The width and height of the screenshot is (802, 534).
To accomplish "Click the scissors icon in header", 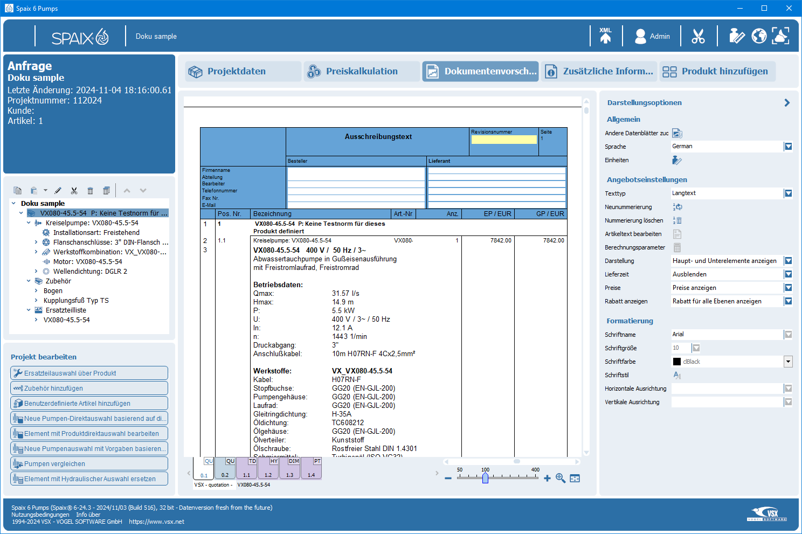I will 699,36.
